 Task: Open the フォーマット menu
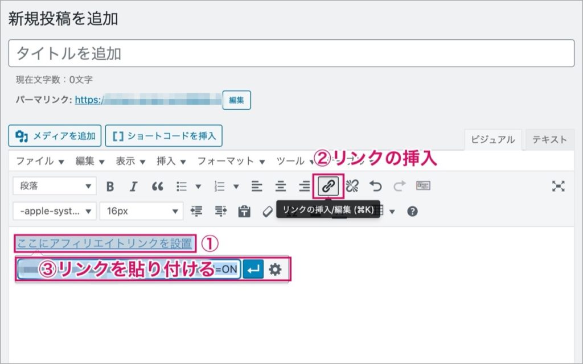231,161
